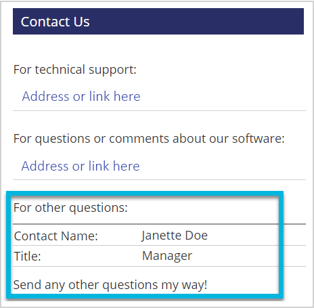This screenshot has height=308, width=314.
Task: Select the For technical support label
Action: 75,70
